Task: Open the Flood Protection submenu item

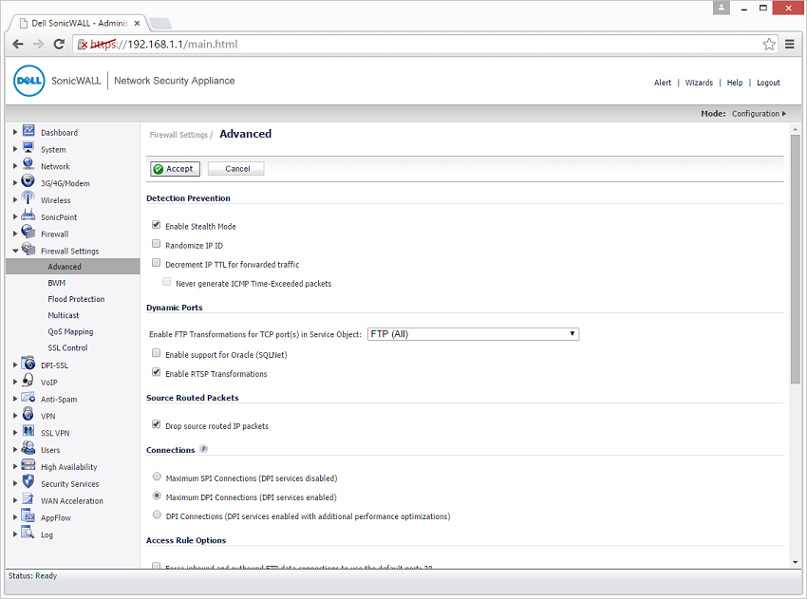Action: point(76,299)
